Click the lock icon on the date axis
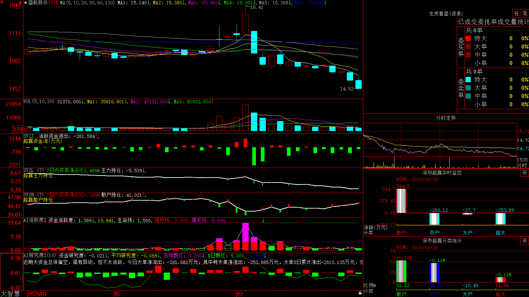Screen dimensions: 529x297 click(x=360, y=293)
